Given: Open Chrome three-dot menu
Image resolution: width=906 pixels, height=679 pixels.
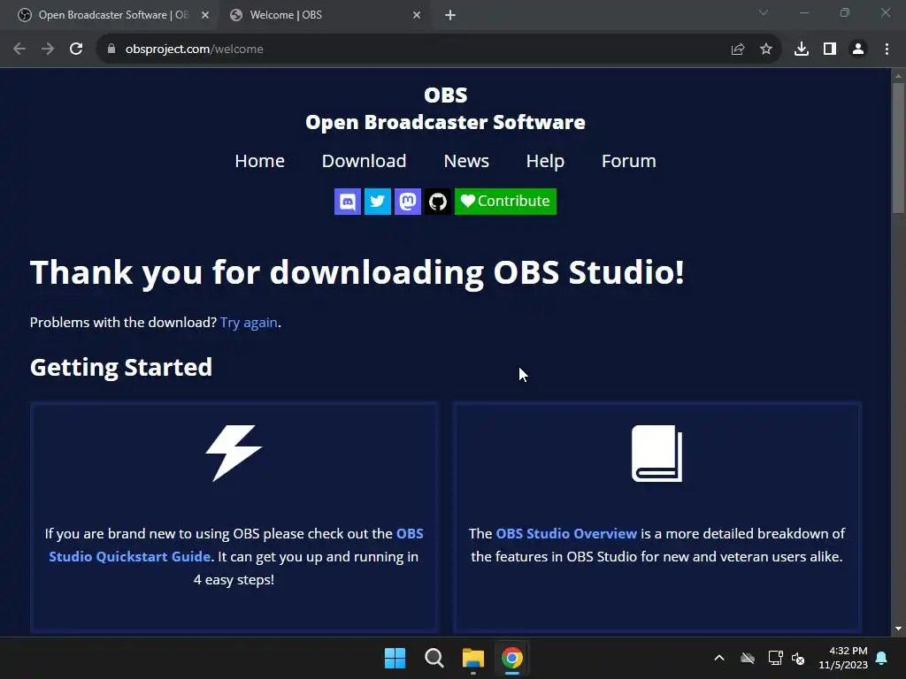Looking at the screenshot, I should click(887, 50).
